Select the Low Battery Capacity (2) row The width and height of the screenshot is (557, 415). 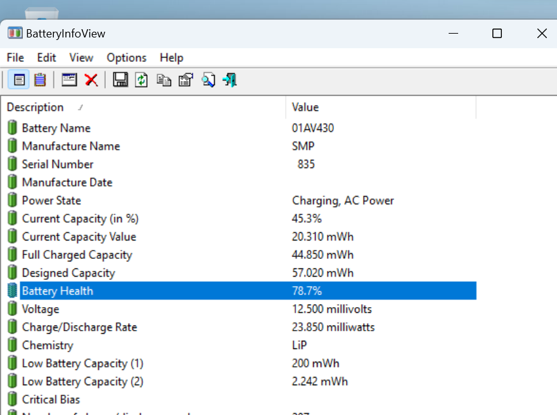coord(241,381)
